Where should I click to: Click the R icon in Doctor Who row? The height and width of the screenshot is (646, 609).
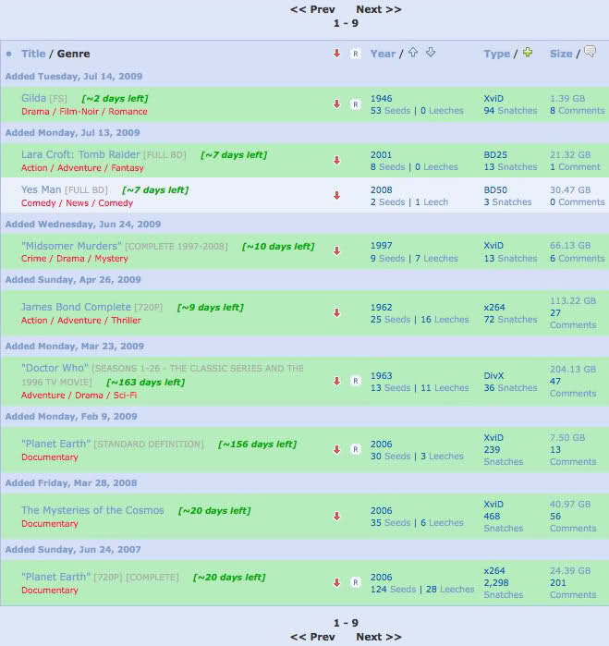(x=355, y=381)
